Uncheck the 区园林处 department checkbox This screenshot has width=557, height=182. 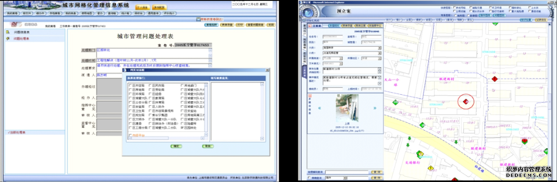182,127
